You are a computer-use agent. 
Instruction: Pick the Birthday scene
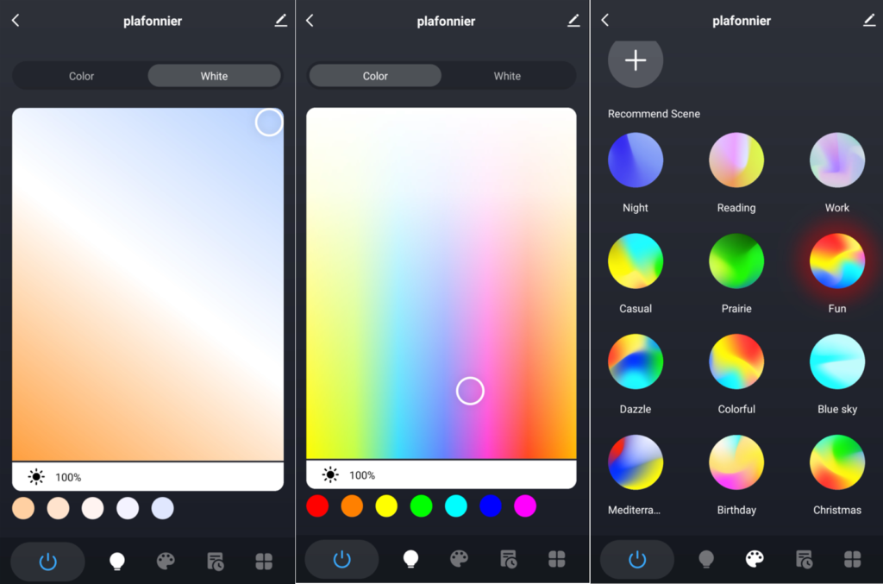(736, 462)
